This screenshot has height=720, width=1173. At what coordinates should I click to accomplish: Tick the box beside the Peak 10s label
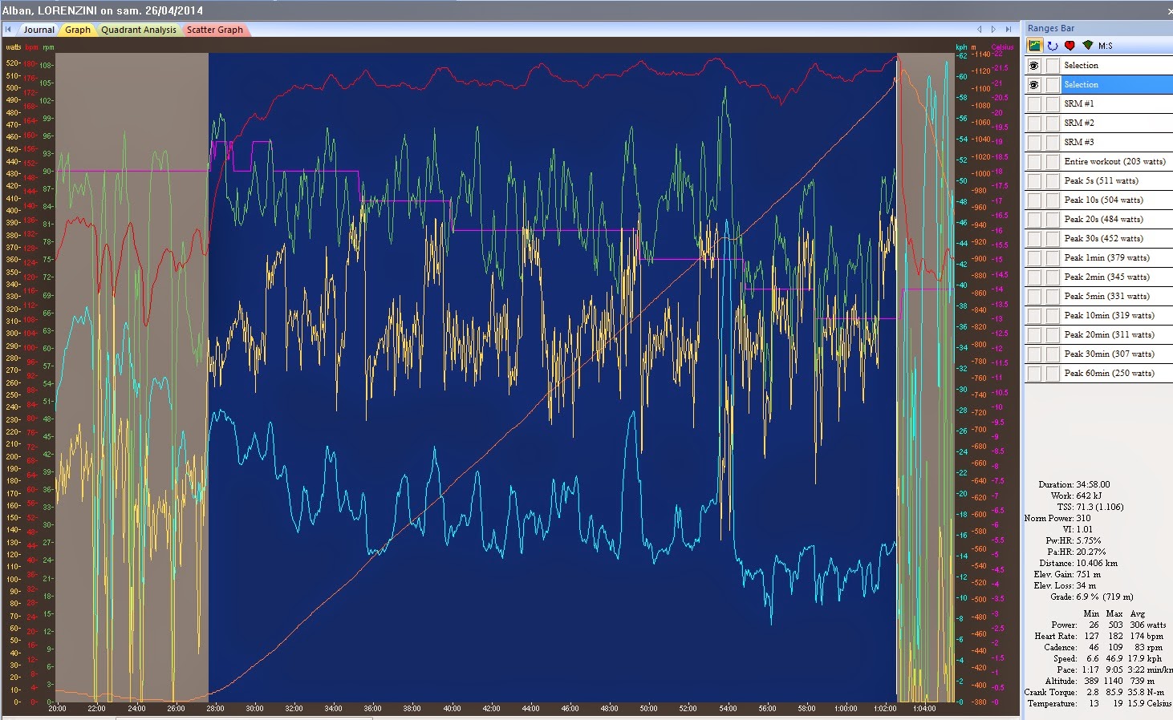point(1052,200)
